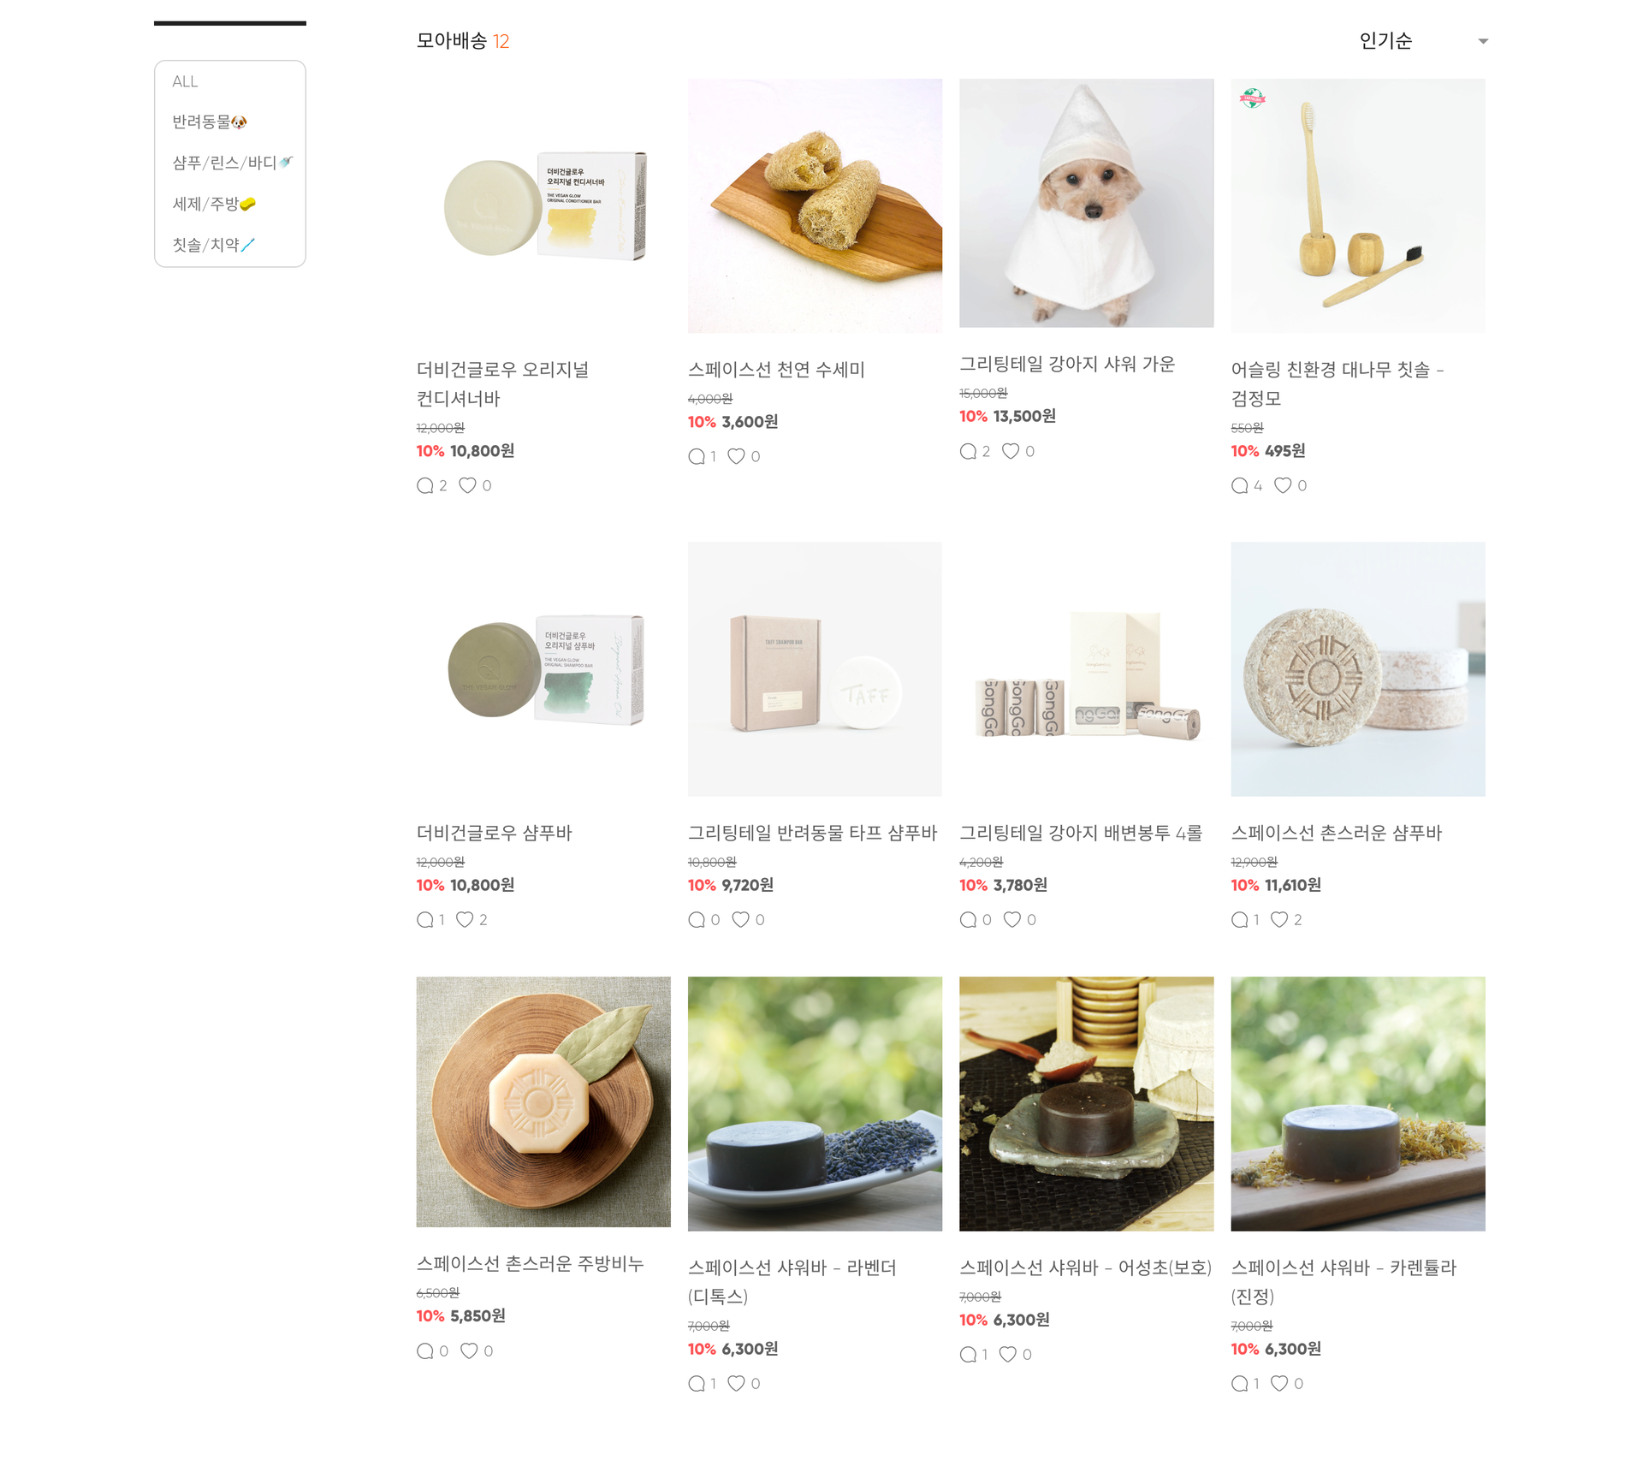The width and height of the screenshot is (1643, 1484).
Task: Click comment icon under 샤워바 어성초(보호)
Action: click(968, 1354)
